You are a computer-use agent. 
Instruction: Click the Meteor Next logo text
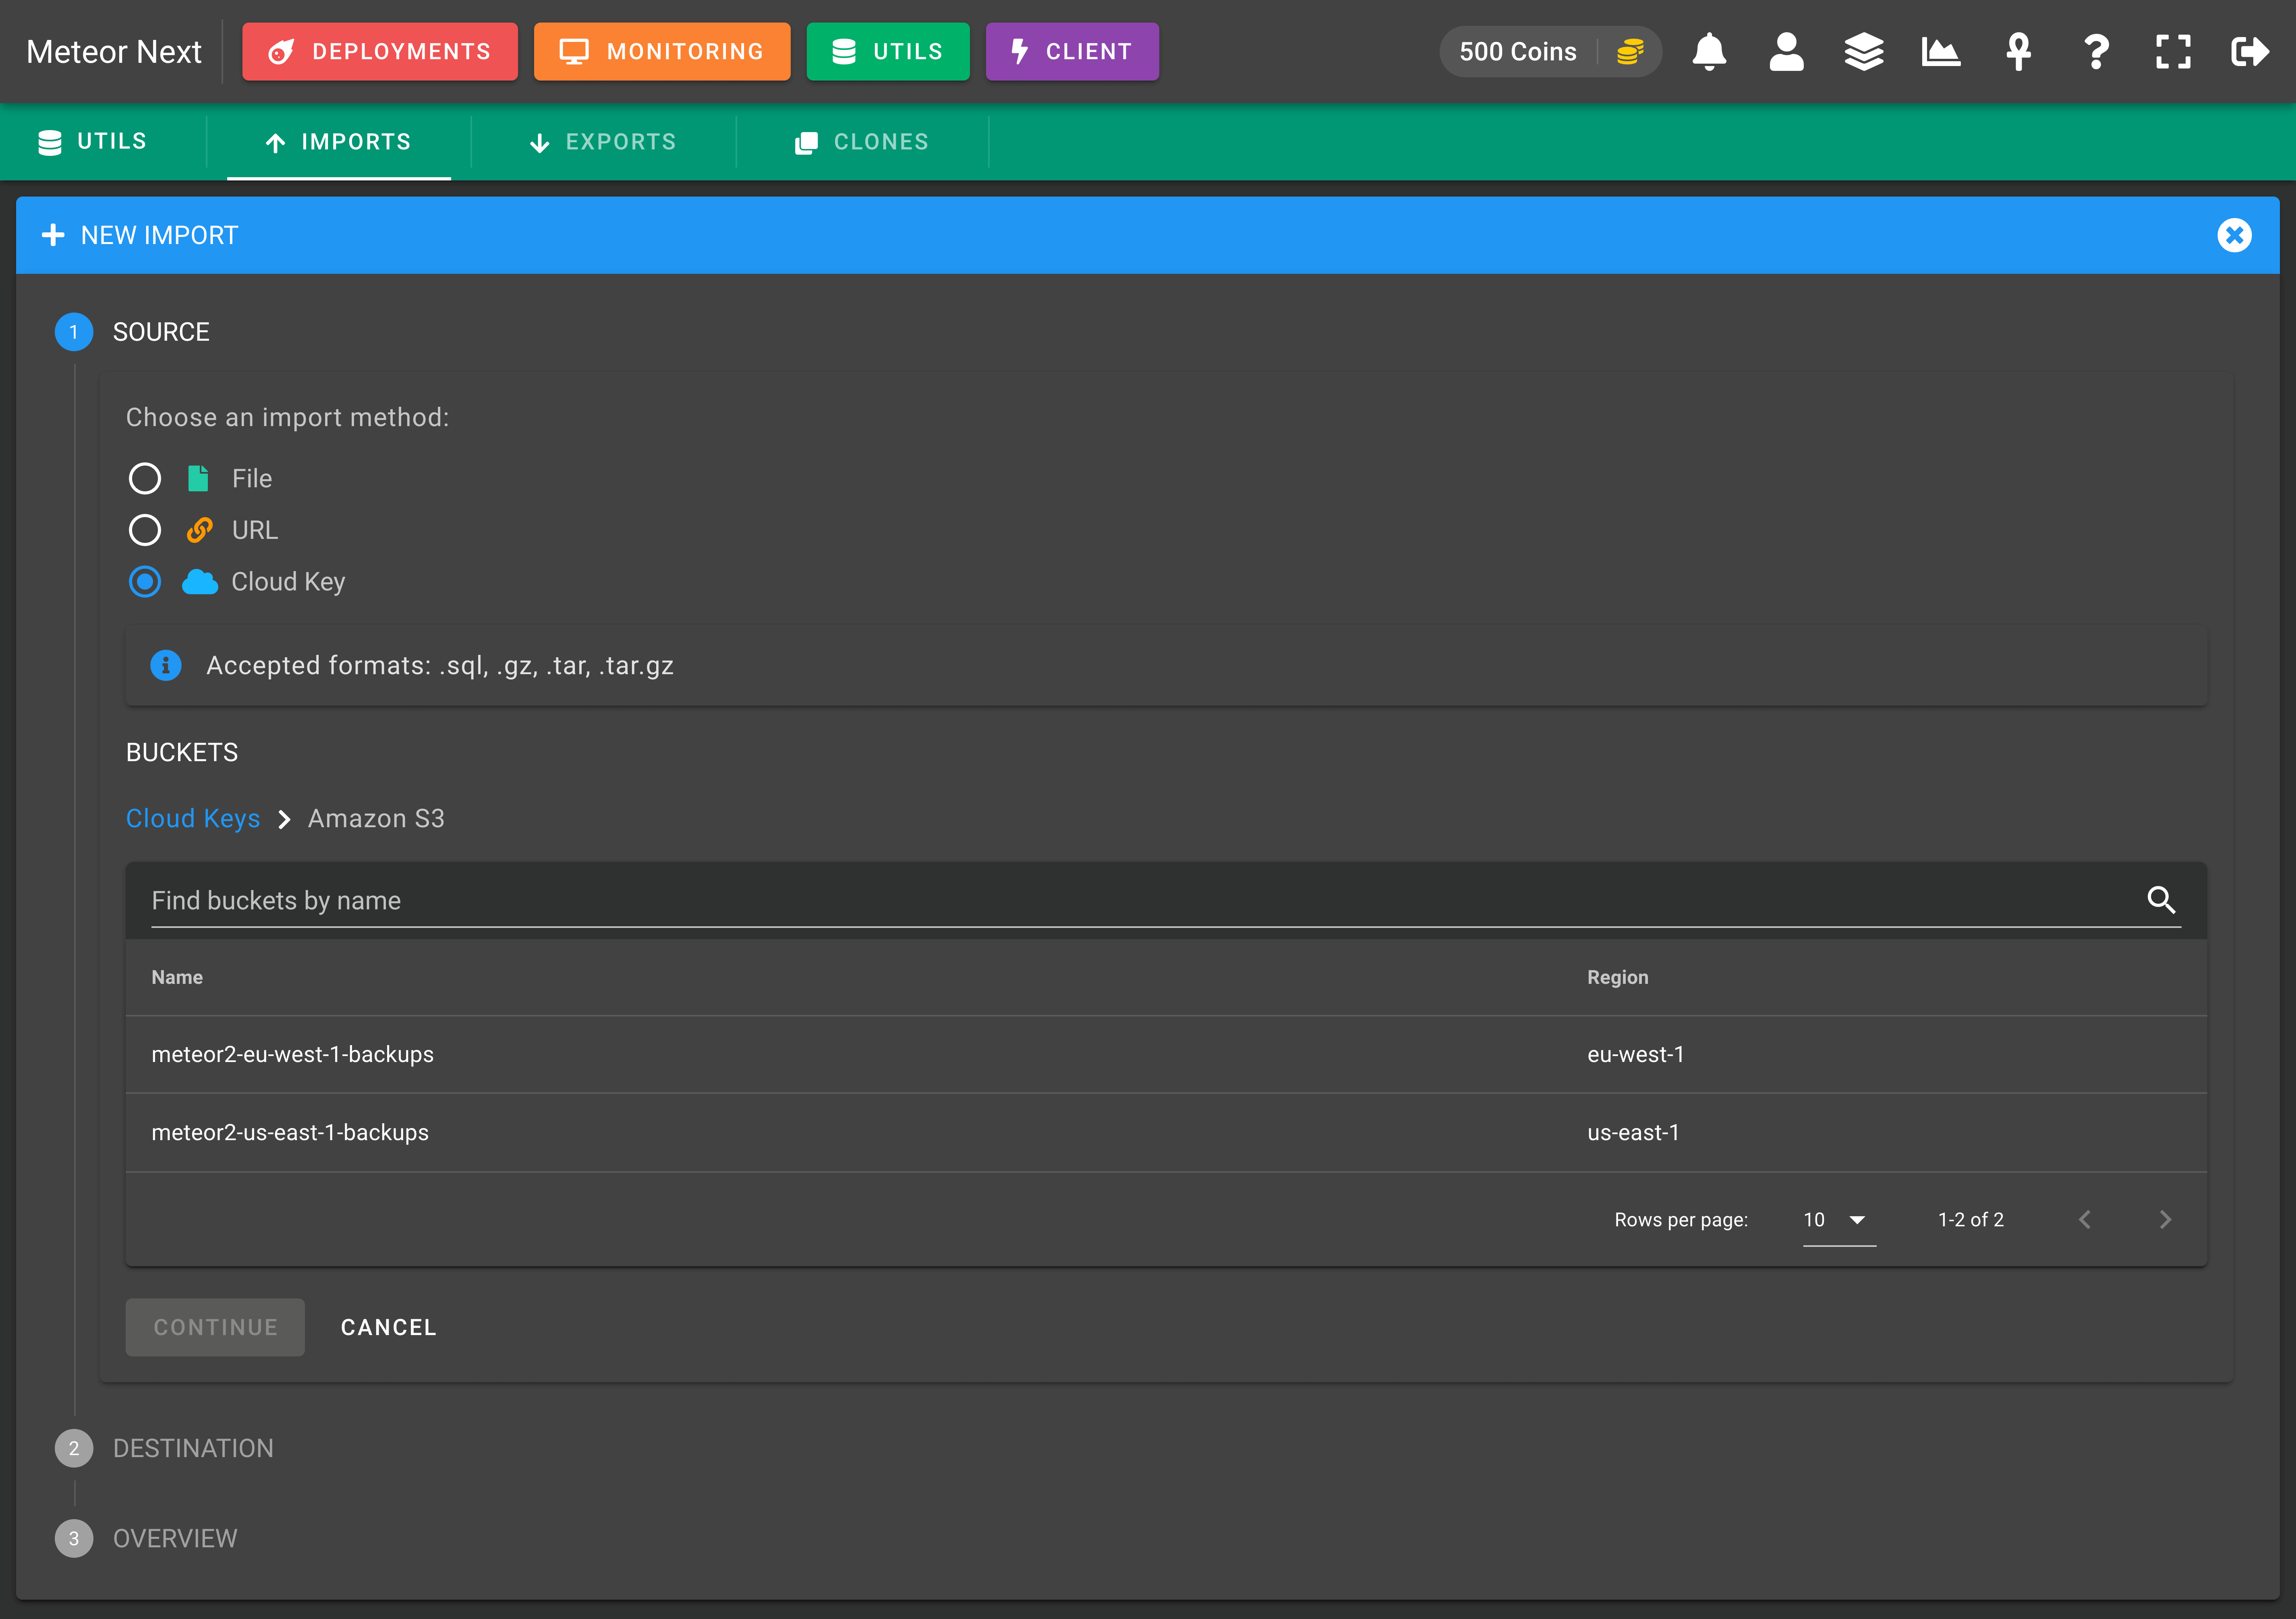pyautogui.click(x=114, y=51)
